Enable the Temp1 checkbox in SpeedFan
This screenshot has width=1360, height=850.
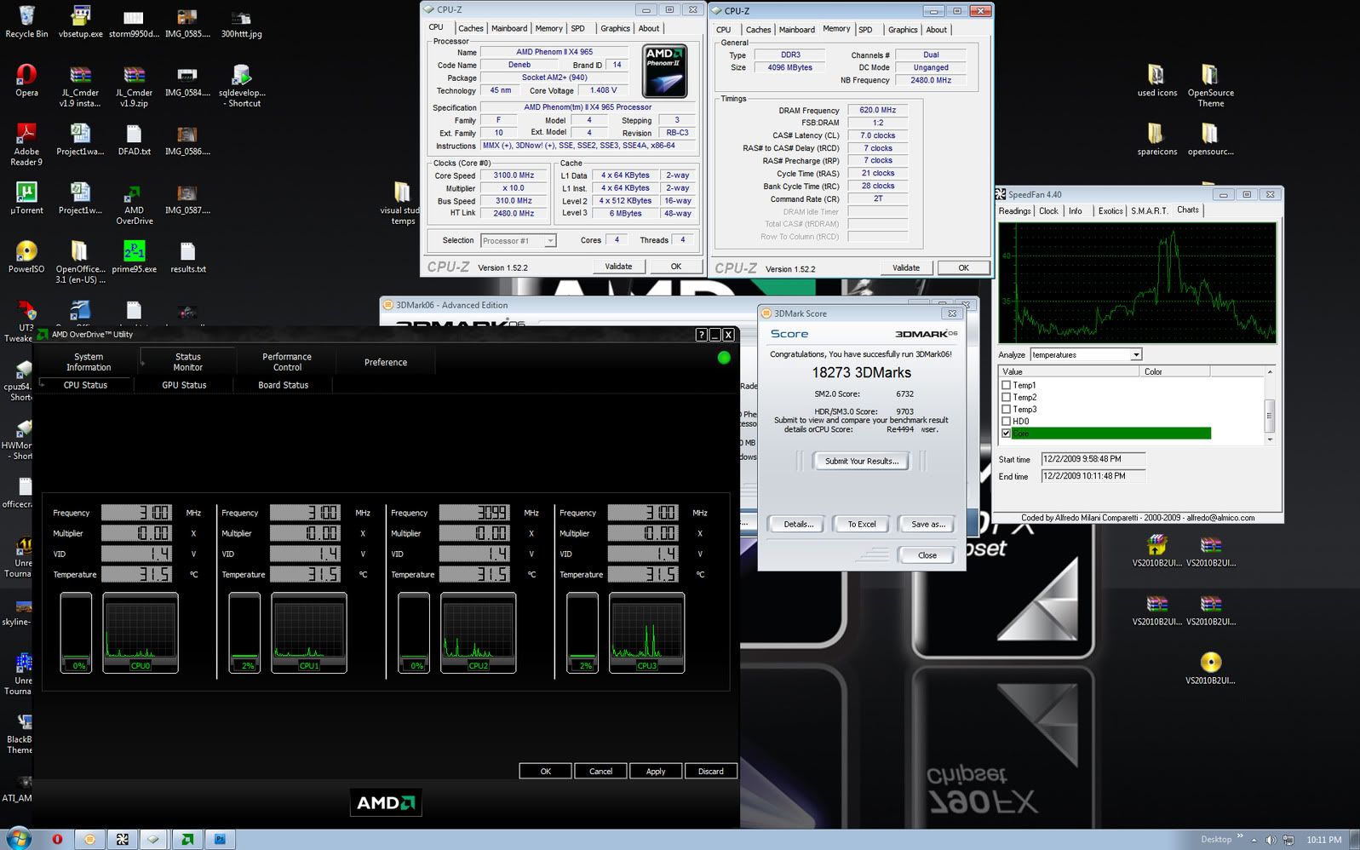(1007, 385)
